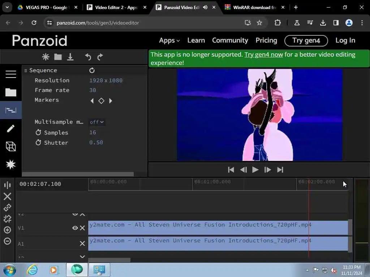Viewport: 370px width, 277px height.
Task: Edit the Resolution 1920 x 1080 value
Action: pos(106,80)
